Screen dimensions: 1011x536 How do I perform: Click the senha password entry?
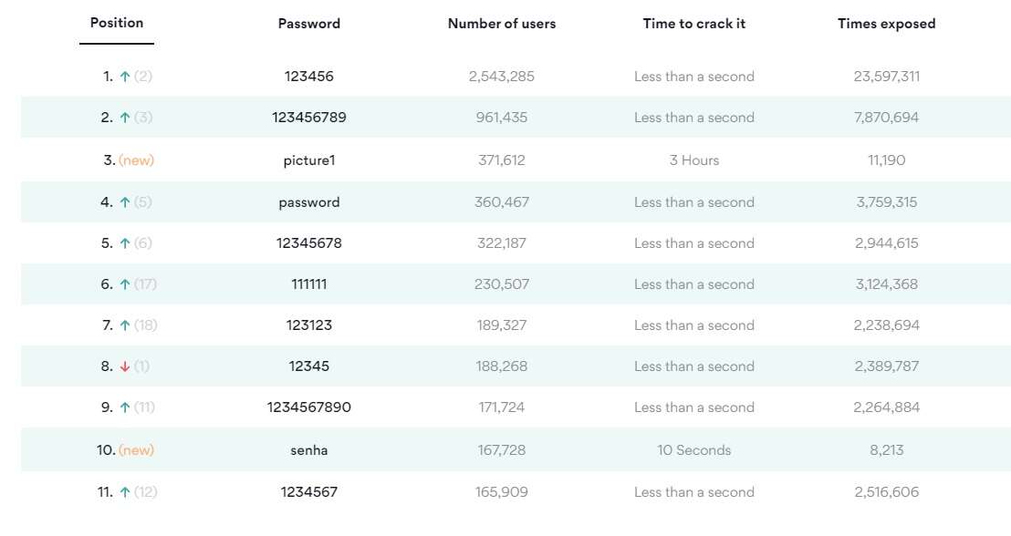point(309,450)
